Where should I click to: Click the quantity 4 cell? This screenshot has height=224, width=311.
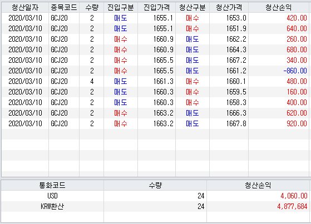(92, 81)
